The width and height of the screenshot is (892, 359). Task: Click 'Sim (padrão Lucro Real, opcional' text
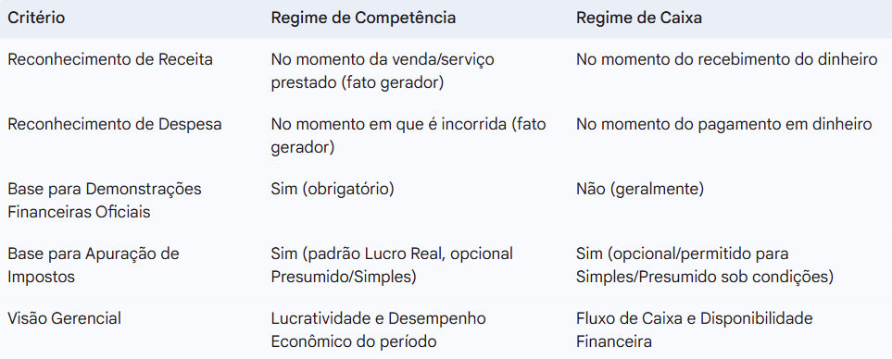click(392, 254)
